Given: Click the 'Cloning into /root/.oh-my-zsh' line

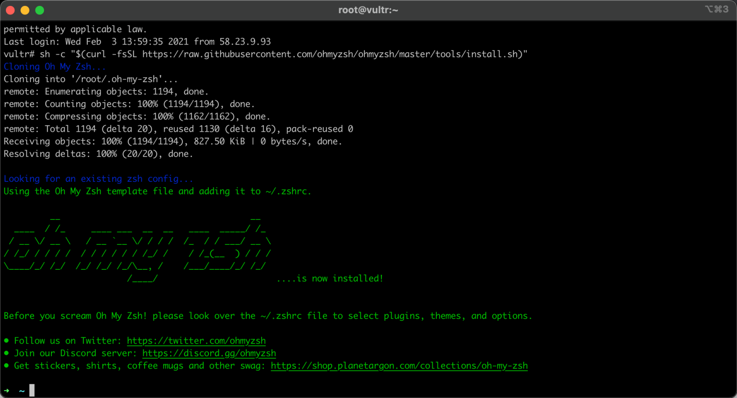Looking at the screenshot, I should pos(91,79).
